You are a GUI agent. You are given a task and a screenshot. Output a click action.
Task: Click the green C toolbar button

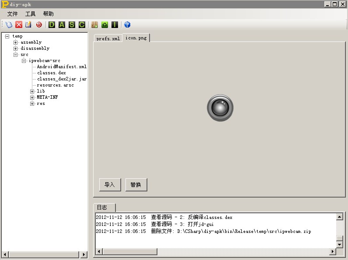click(82, 25)
